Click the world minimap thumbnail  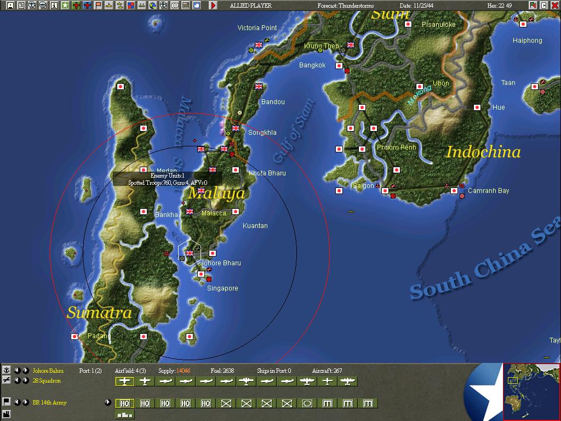pos(531,391)
